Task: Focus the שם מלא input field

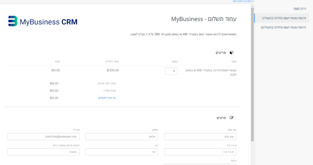Action: pos(200,137)
